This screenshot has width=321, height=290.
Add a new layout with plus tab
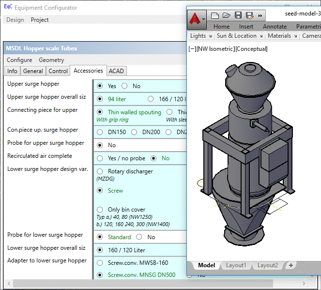pyautogui.click(x=290, y=265)
